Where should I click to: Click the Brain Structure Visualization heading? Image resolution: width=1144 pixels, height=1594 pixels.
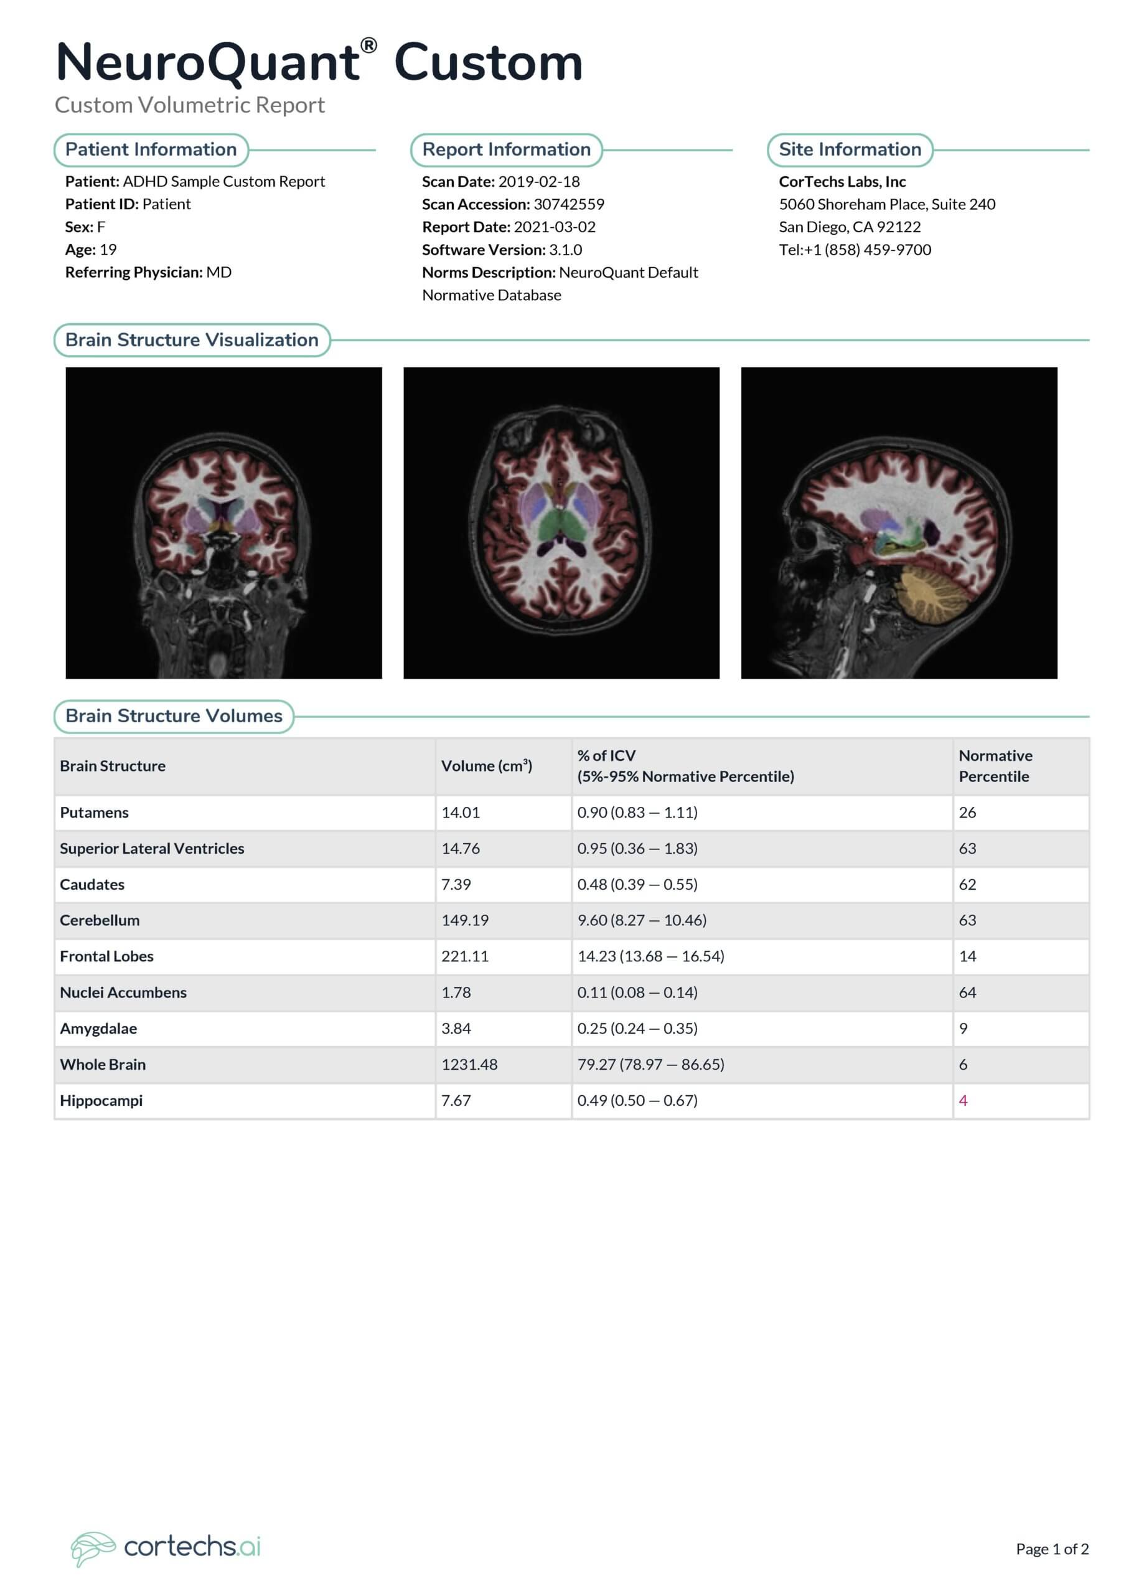[192, 340]
